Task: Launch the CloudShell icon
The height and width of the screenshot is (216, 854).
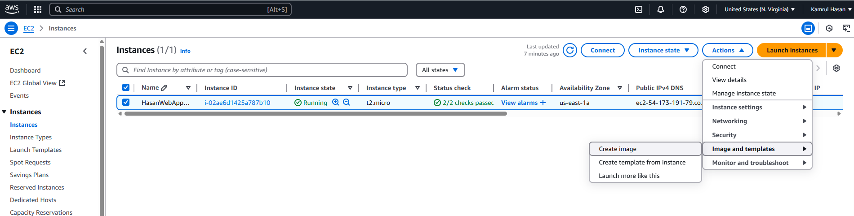Action: point(639,9)
